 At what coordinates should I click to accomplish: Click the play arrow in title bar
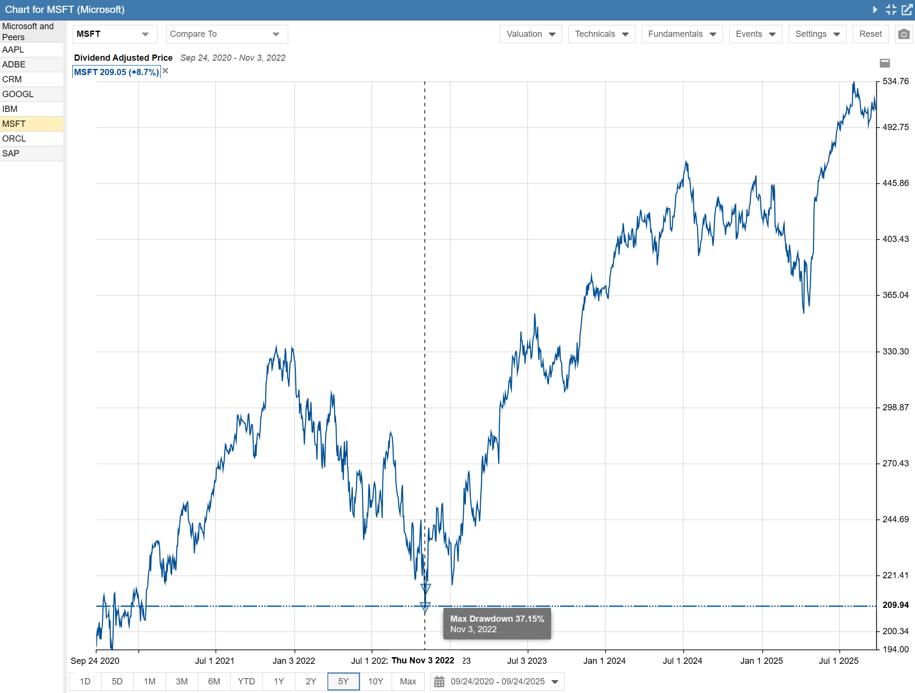875,10
